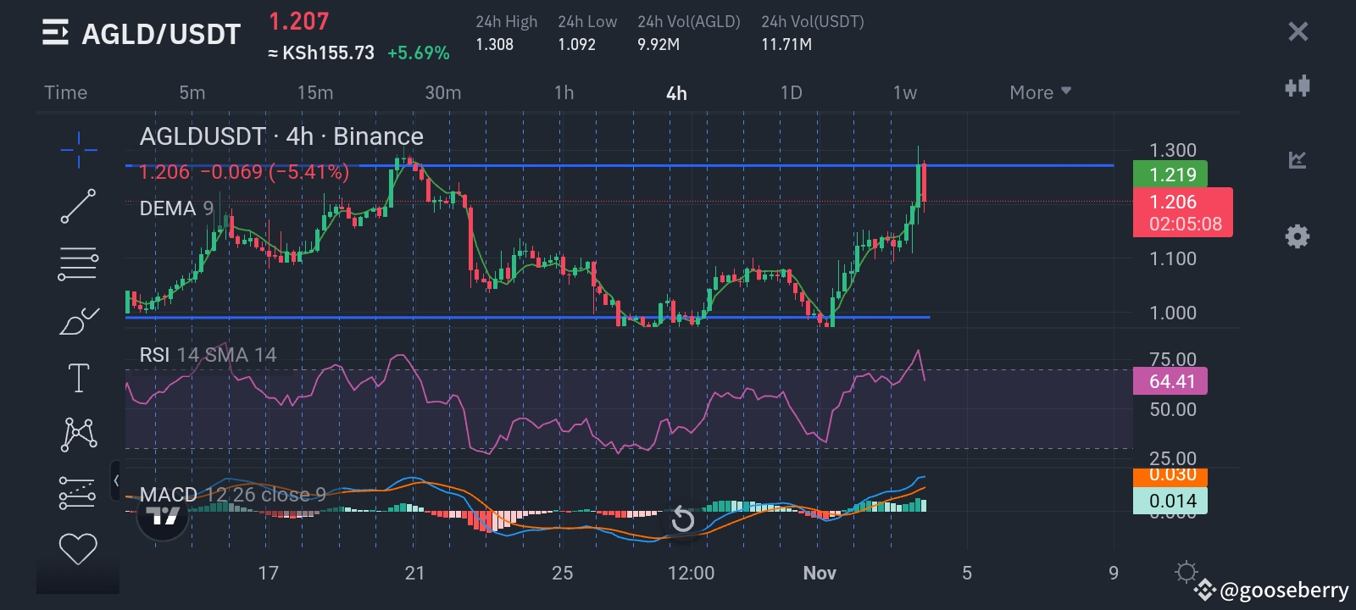Reset chart view with circular arrow button
The image size is (1356, 610).
(682, 519)
